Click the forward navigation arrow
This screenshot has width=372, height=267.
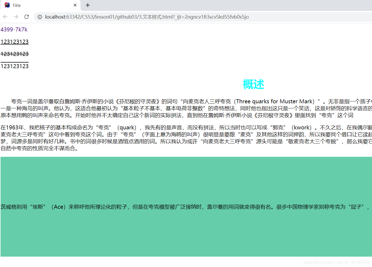click(16, 17)
